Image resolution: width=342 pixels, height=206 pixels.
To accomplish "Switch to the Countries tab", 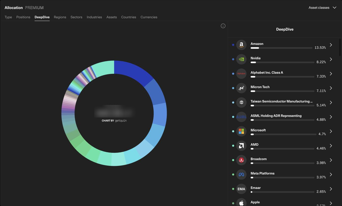I will point(129,17).
